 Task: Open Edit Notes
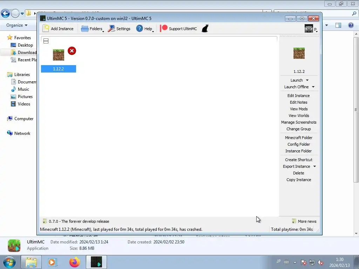[x=299, y=102]
